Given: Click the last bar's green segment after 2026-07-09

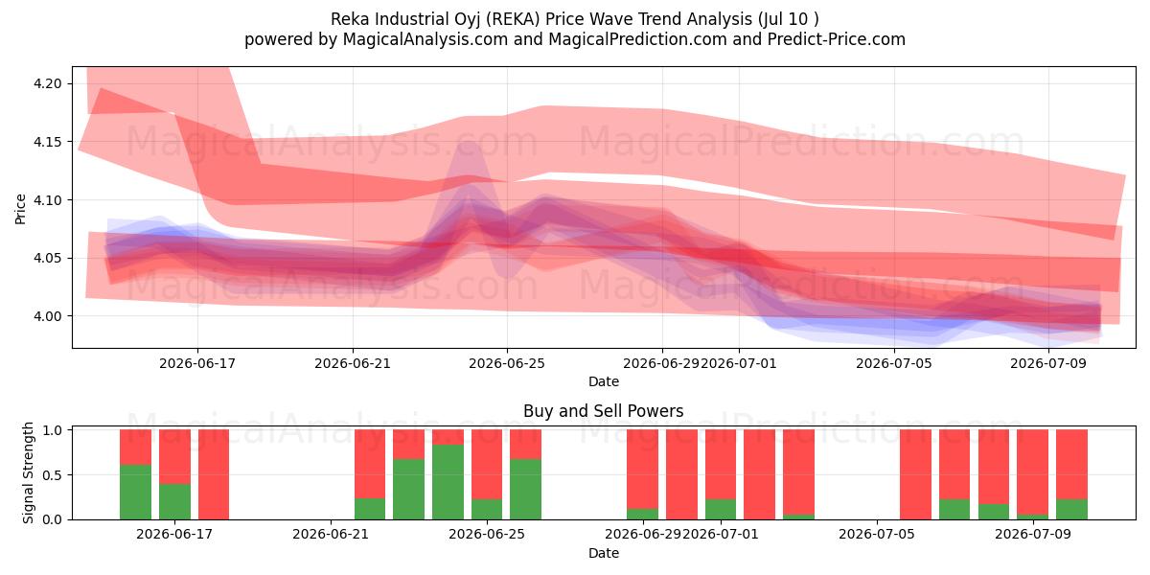Looking at the screenshot, I should pos(1071,510).
